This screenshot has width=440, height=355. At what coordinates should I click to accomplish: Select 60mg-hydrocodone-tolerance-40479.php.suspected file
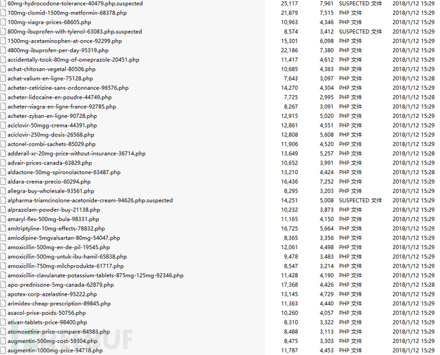[x=75, y=3]
